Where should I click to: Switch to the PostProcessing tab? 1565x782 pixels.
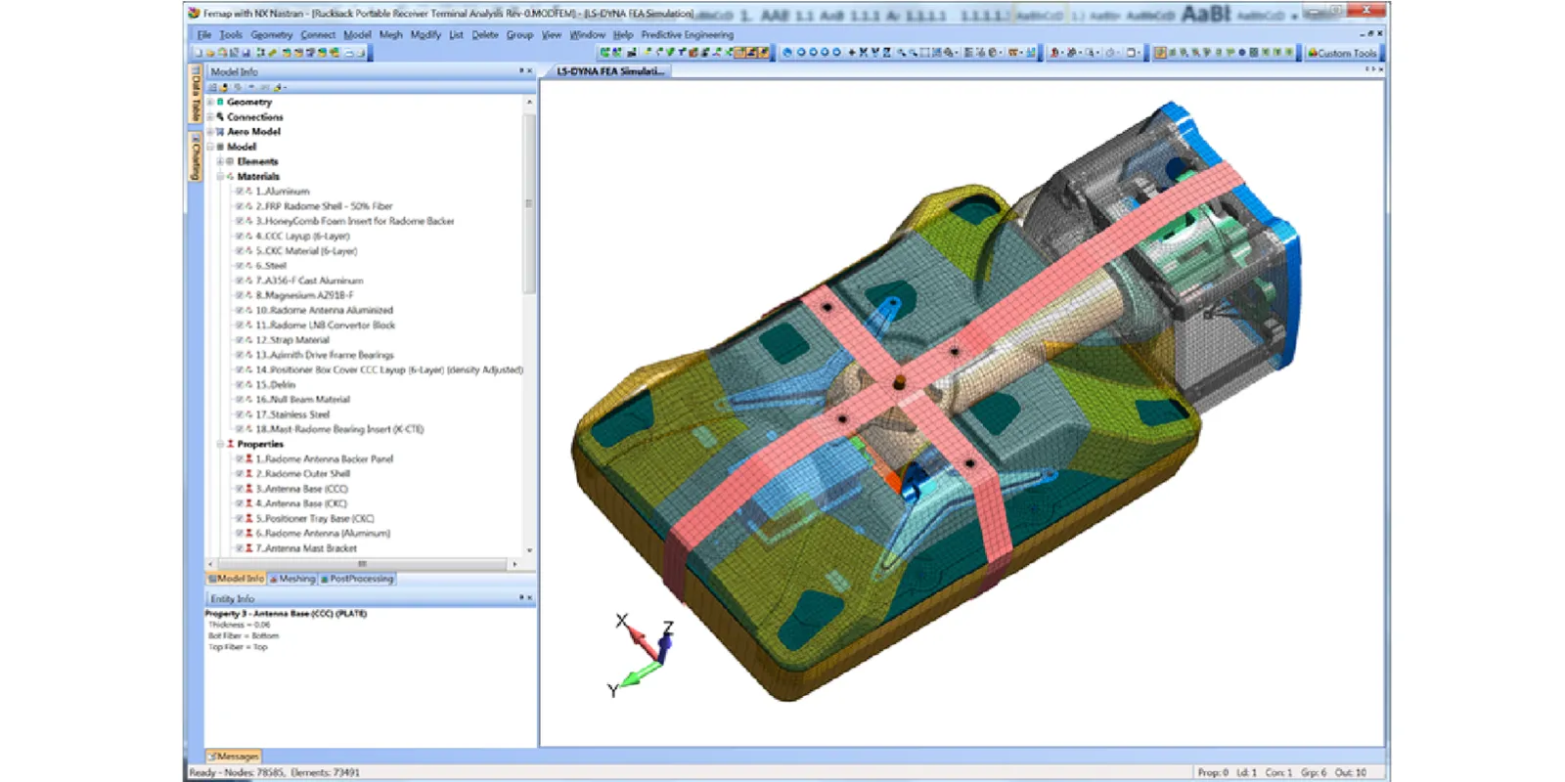pos(357,579)
